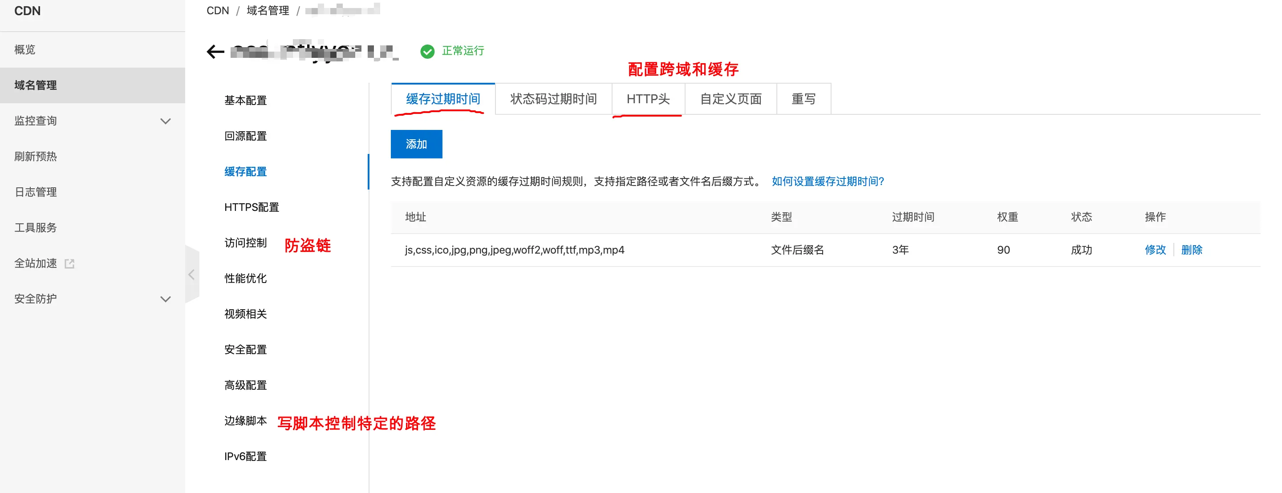
Task: Select 刷新预热 in the CDN sidebar
Action: click(35, 156)
